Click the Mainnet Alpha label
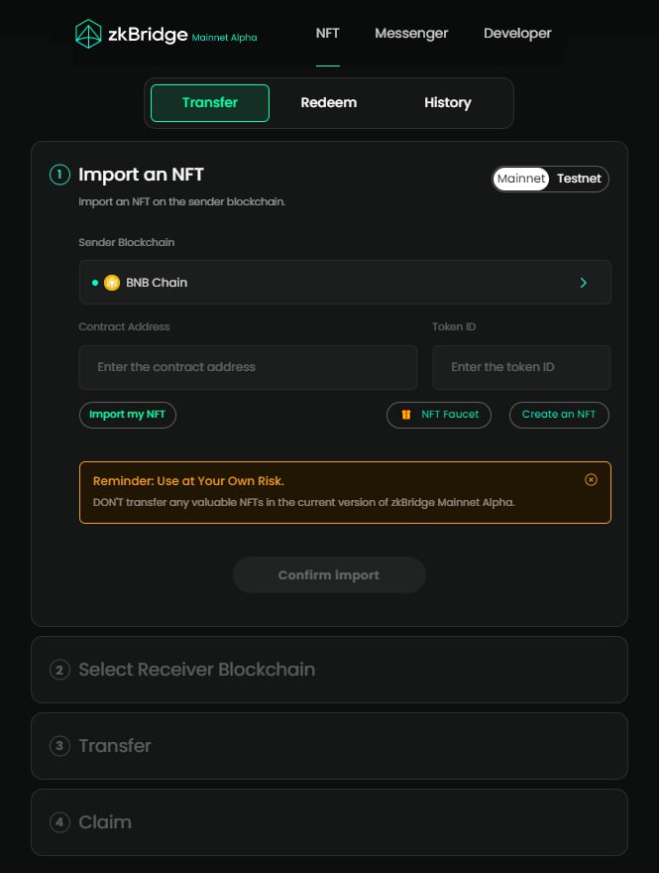Viewport: 659px width, 873px height. click(224, 38)
